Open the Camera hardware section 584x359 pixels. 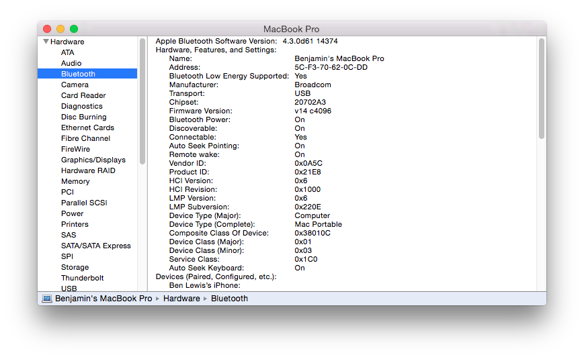[75, 85]
